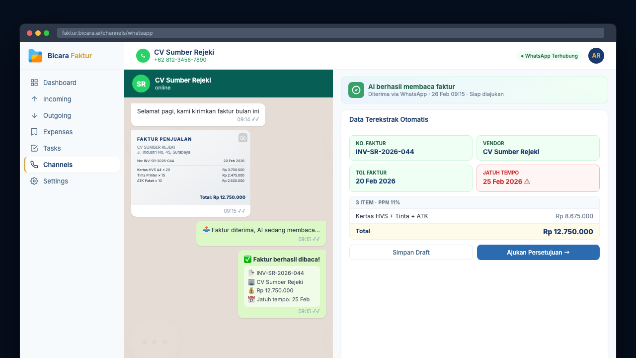This screenshot has width=636, height=358.
Task: Open Settings via the gear icon
Action: point(34,181)
